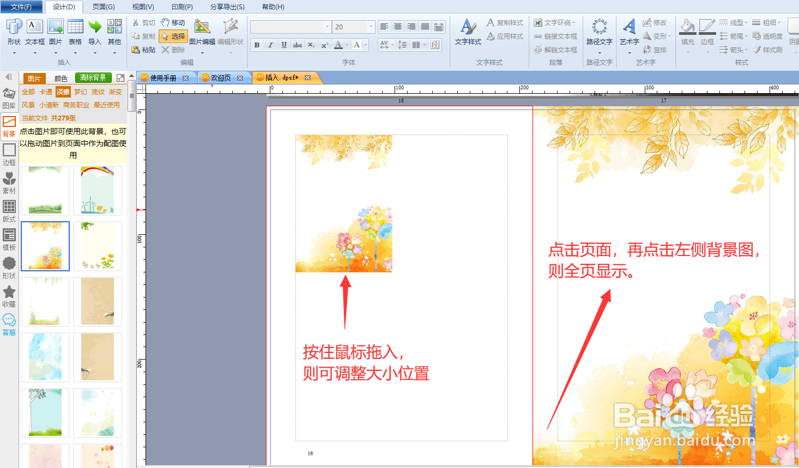This screenshot has height=468, width=799.
Task: Toggle subscript formatting
Action: click(311, 45)
